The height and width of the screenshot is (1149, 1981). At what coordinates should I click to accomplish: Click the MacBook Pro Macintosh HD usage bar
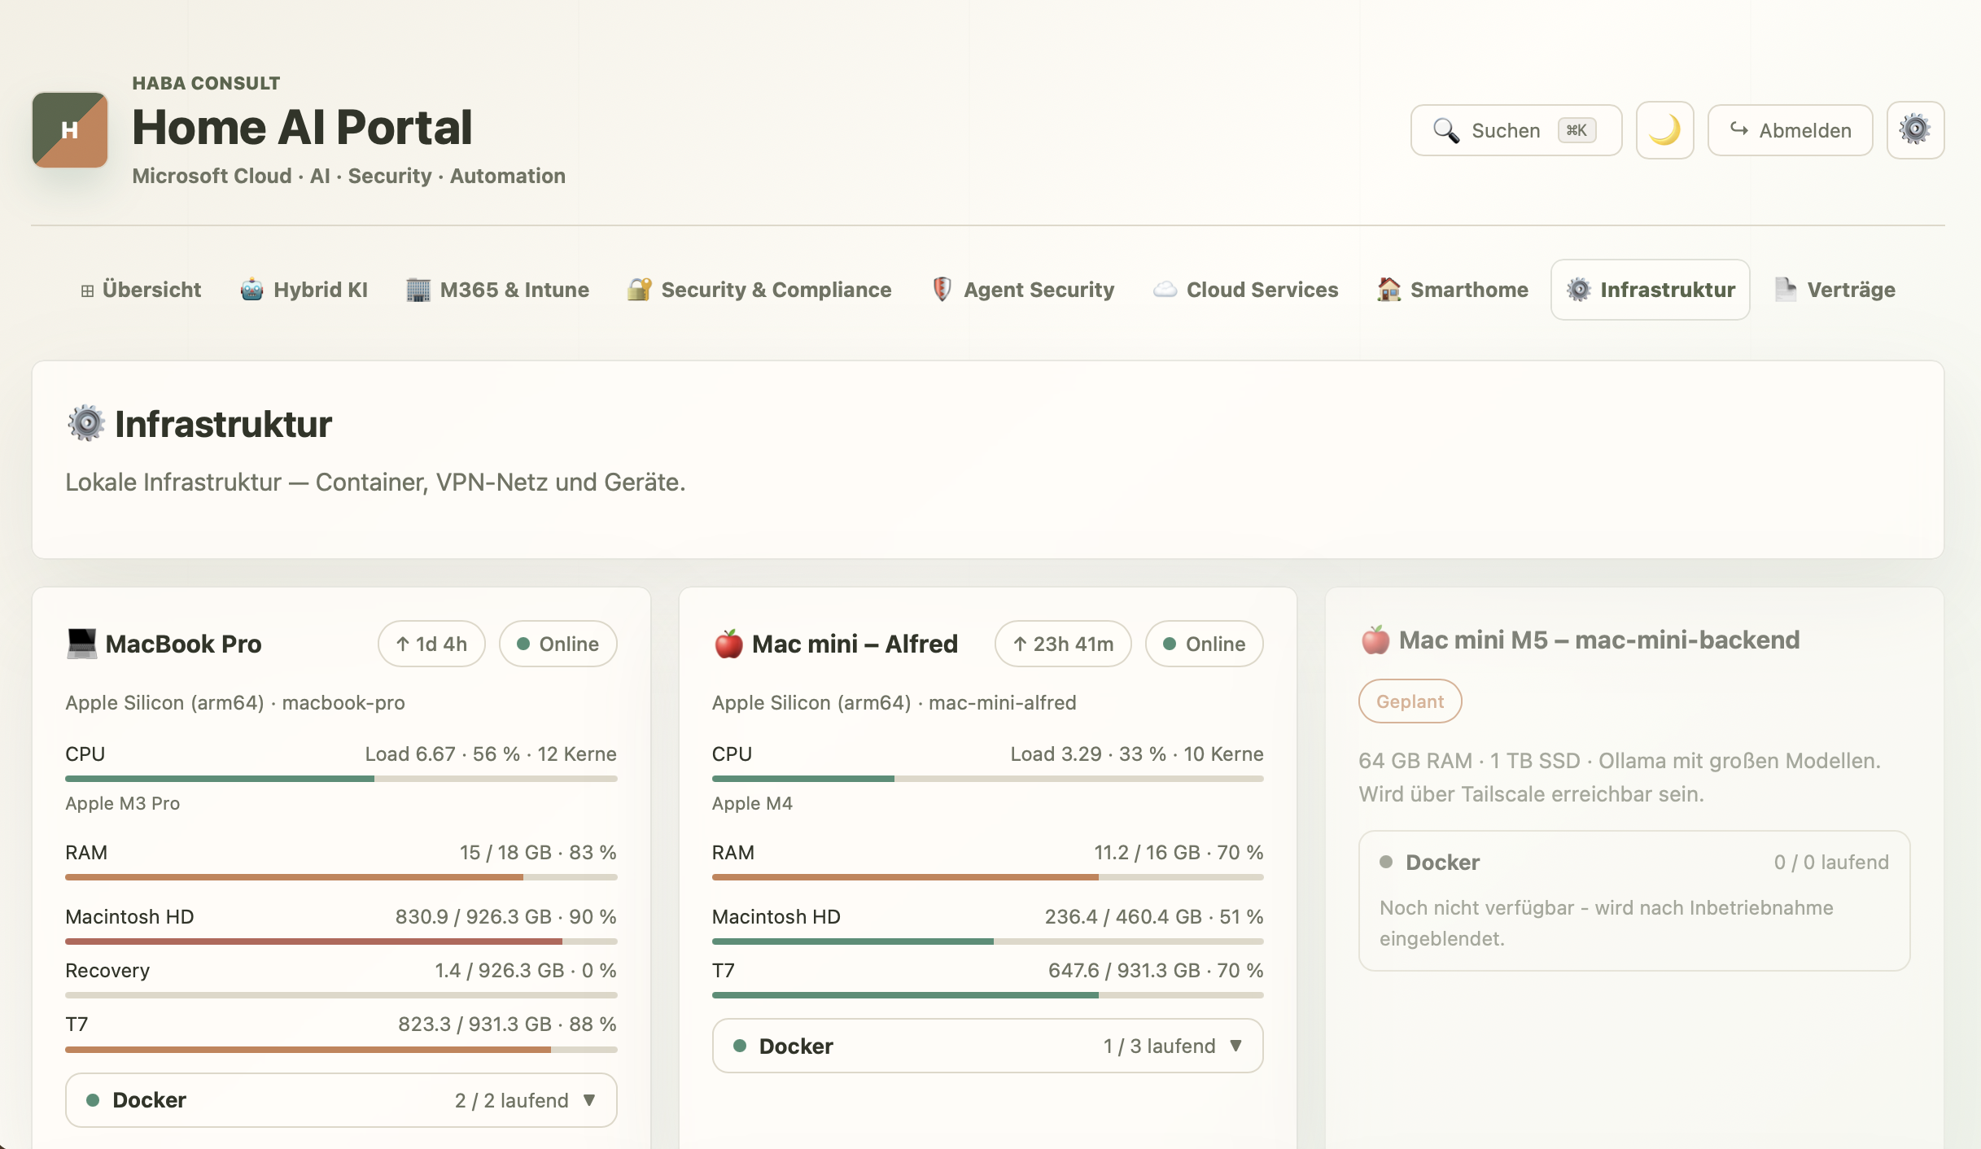point(341,941)
